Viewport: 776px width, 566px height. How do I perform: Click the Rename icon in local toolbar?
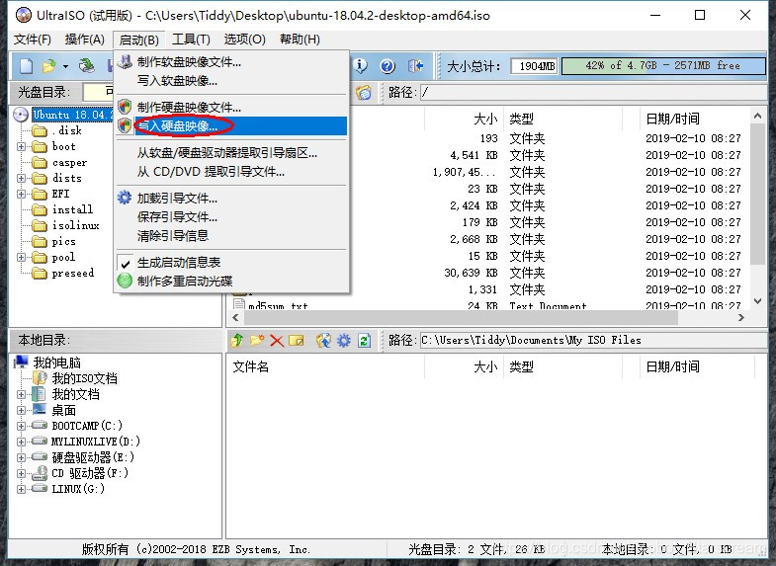[x=296, y=340]
